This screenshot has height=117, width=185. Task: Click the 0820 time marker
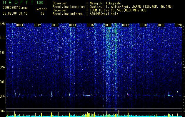point(178,25)
